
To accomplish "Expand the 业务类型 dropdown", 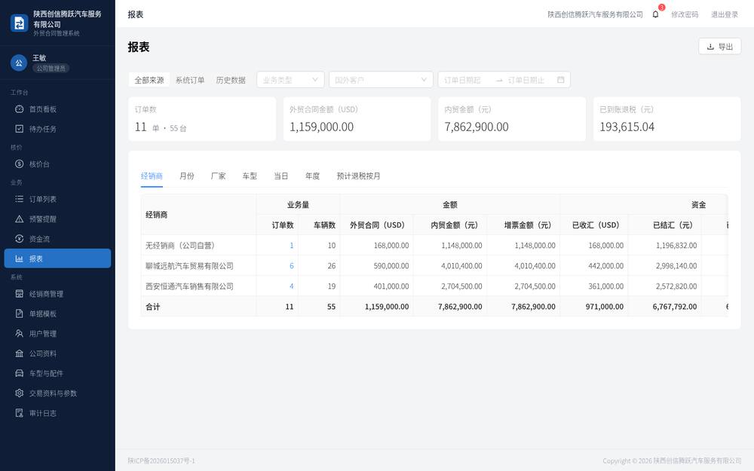I will pos(290,80).
